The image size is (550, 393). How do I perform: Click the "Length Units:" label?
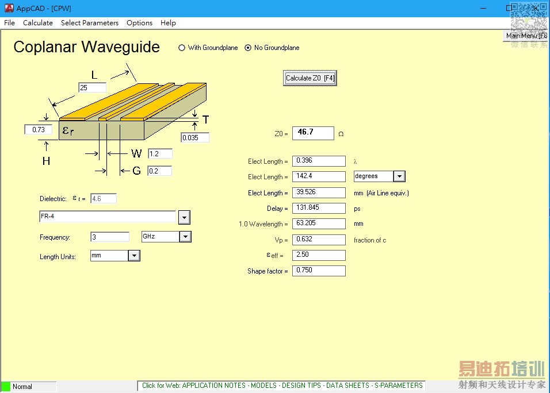click(x=58, y=257)
